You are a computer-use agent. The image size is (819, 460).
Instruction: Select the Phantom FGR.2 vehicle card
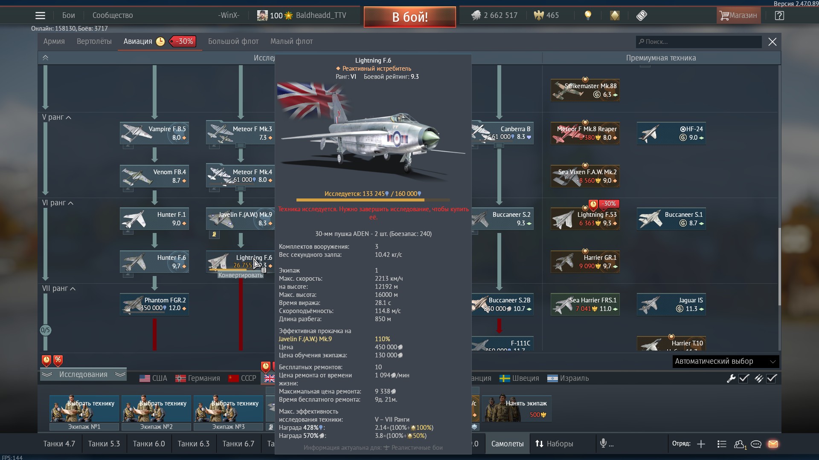[x=154, y=304]
